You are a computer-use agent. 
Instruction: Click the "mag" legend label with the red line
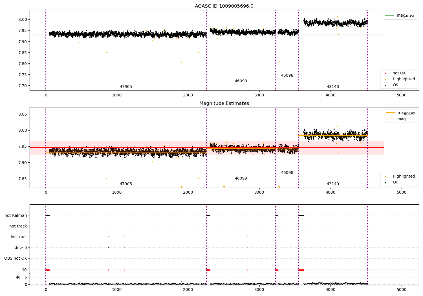point(402,119)
